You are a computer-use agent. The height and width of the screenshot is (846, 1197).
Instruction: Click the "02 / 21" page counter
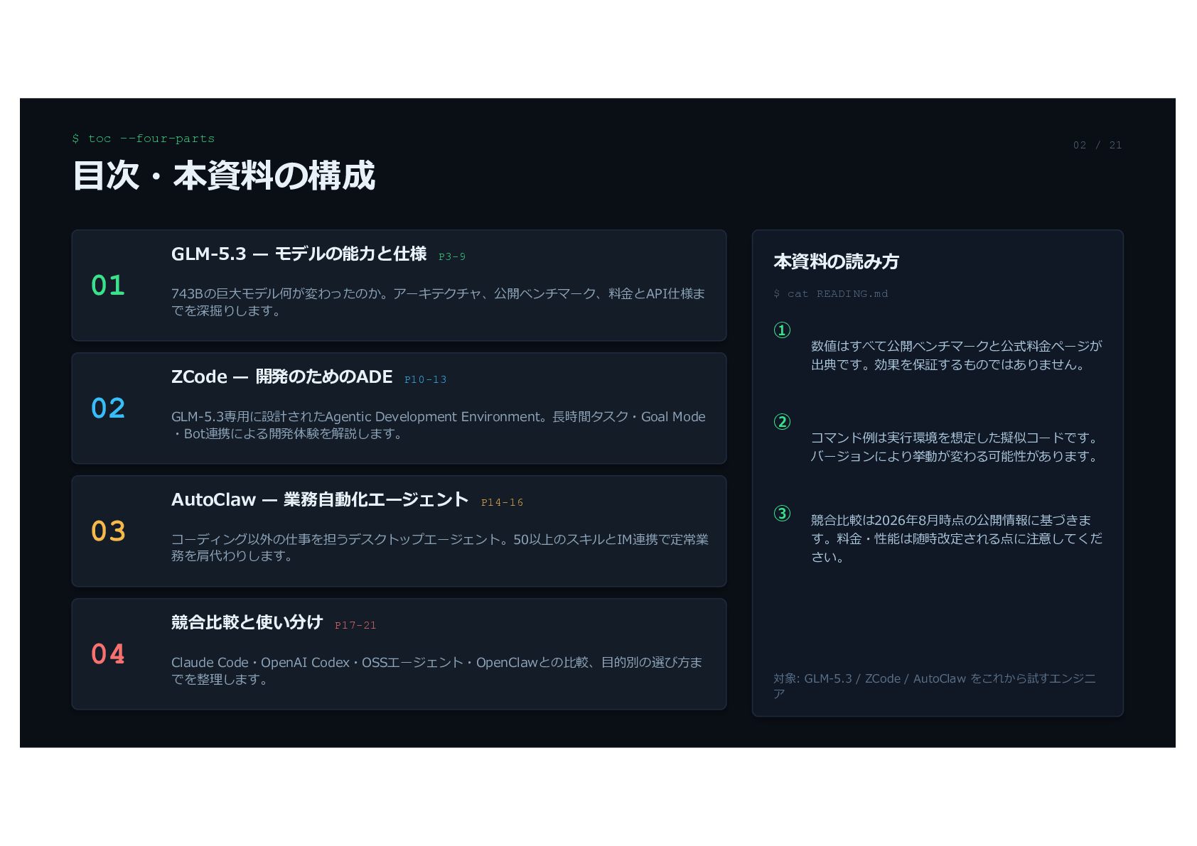(1097, 145)
